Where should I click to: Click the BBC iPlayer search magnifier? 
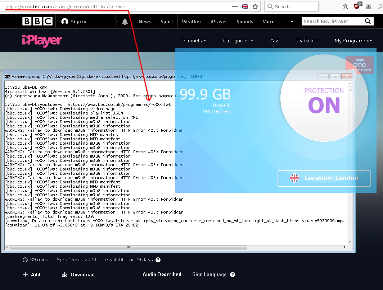368,22
